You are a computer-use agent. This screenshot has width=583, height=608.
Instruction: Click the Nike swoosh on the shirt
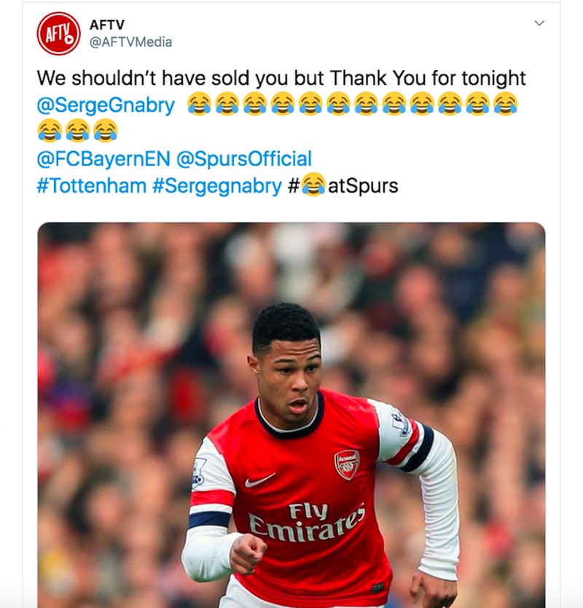click(x=259, y=481)
